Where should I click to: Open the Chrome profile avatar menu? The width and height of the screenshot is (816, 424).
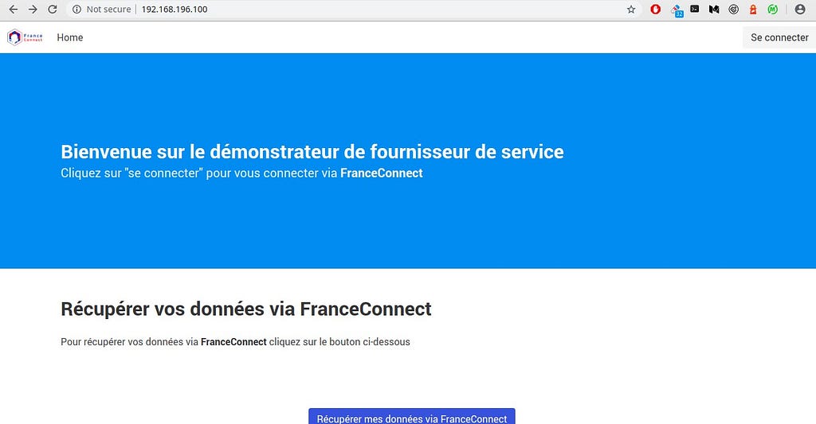(800, 10)
